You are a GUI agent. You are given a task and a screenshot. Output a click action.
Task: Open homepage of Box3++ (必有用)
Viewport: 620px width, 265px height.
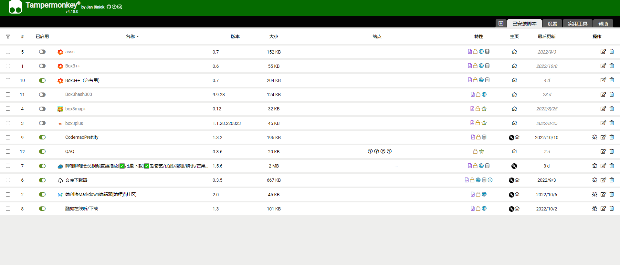tap(514, 80)
